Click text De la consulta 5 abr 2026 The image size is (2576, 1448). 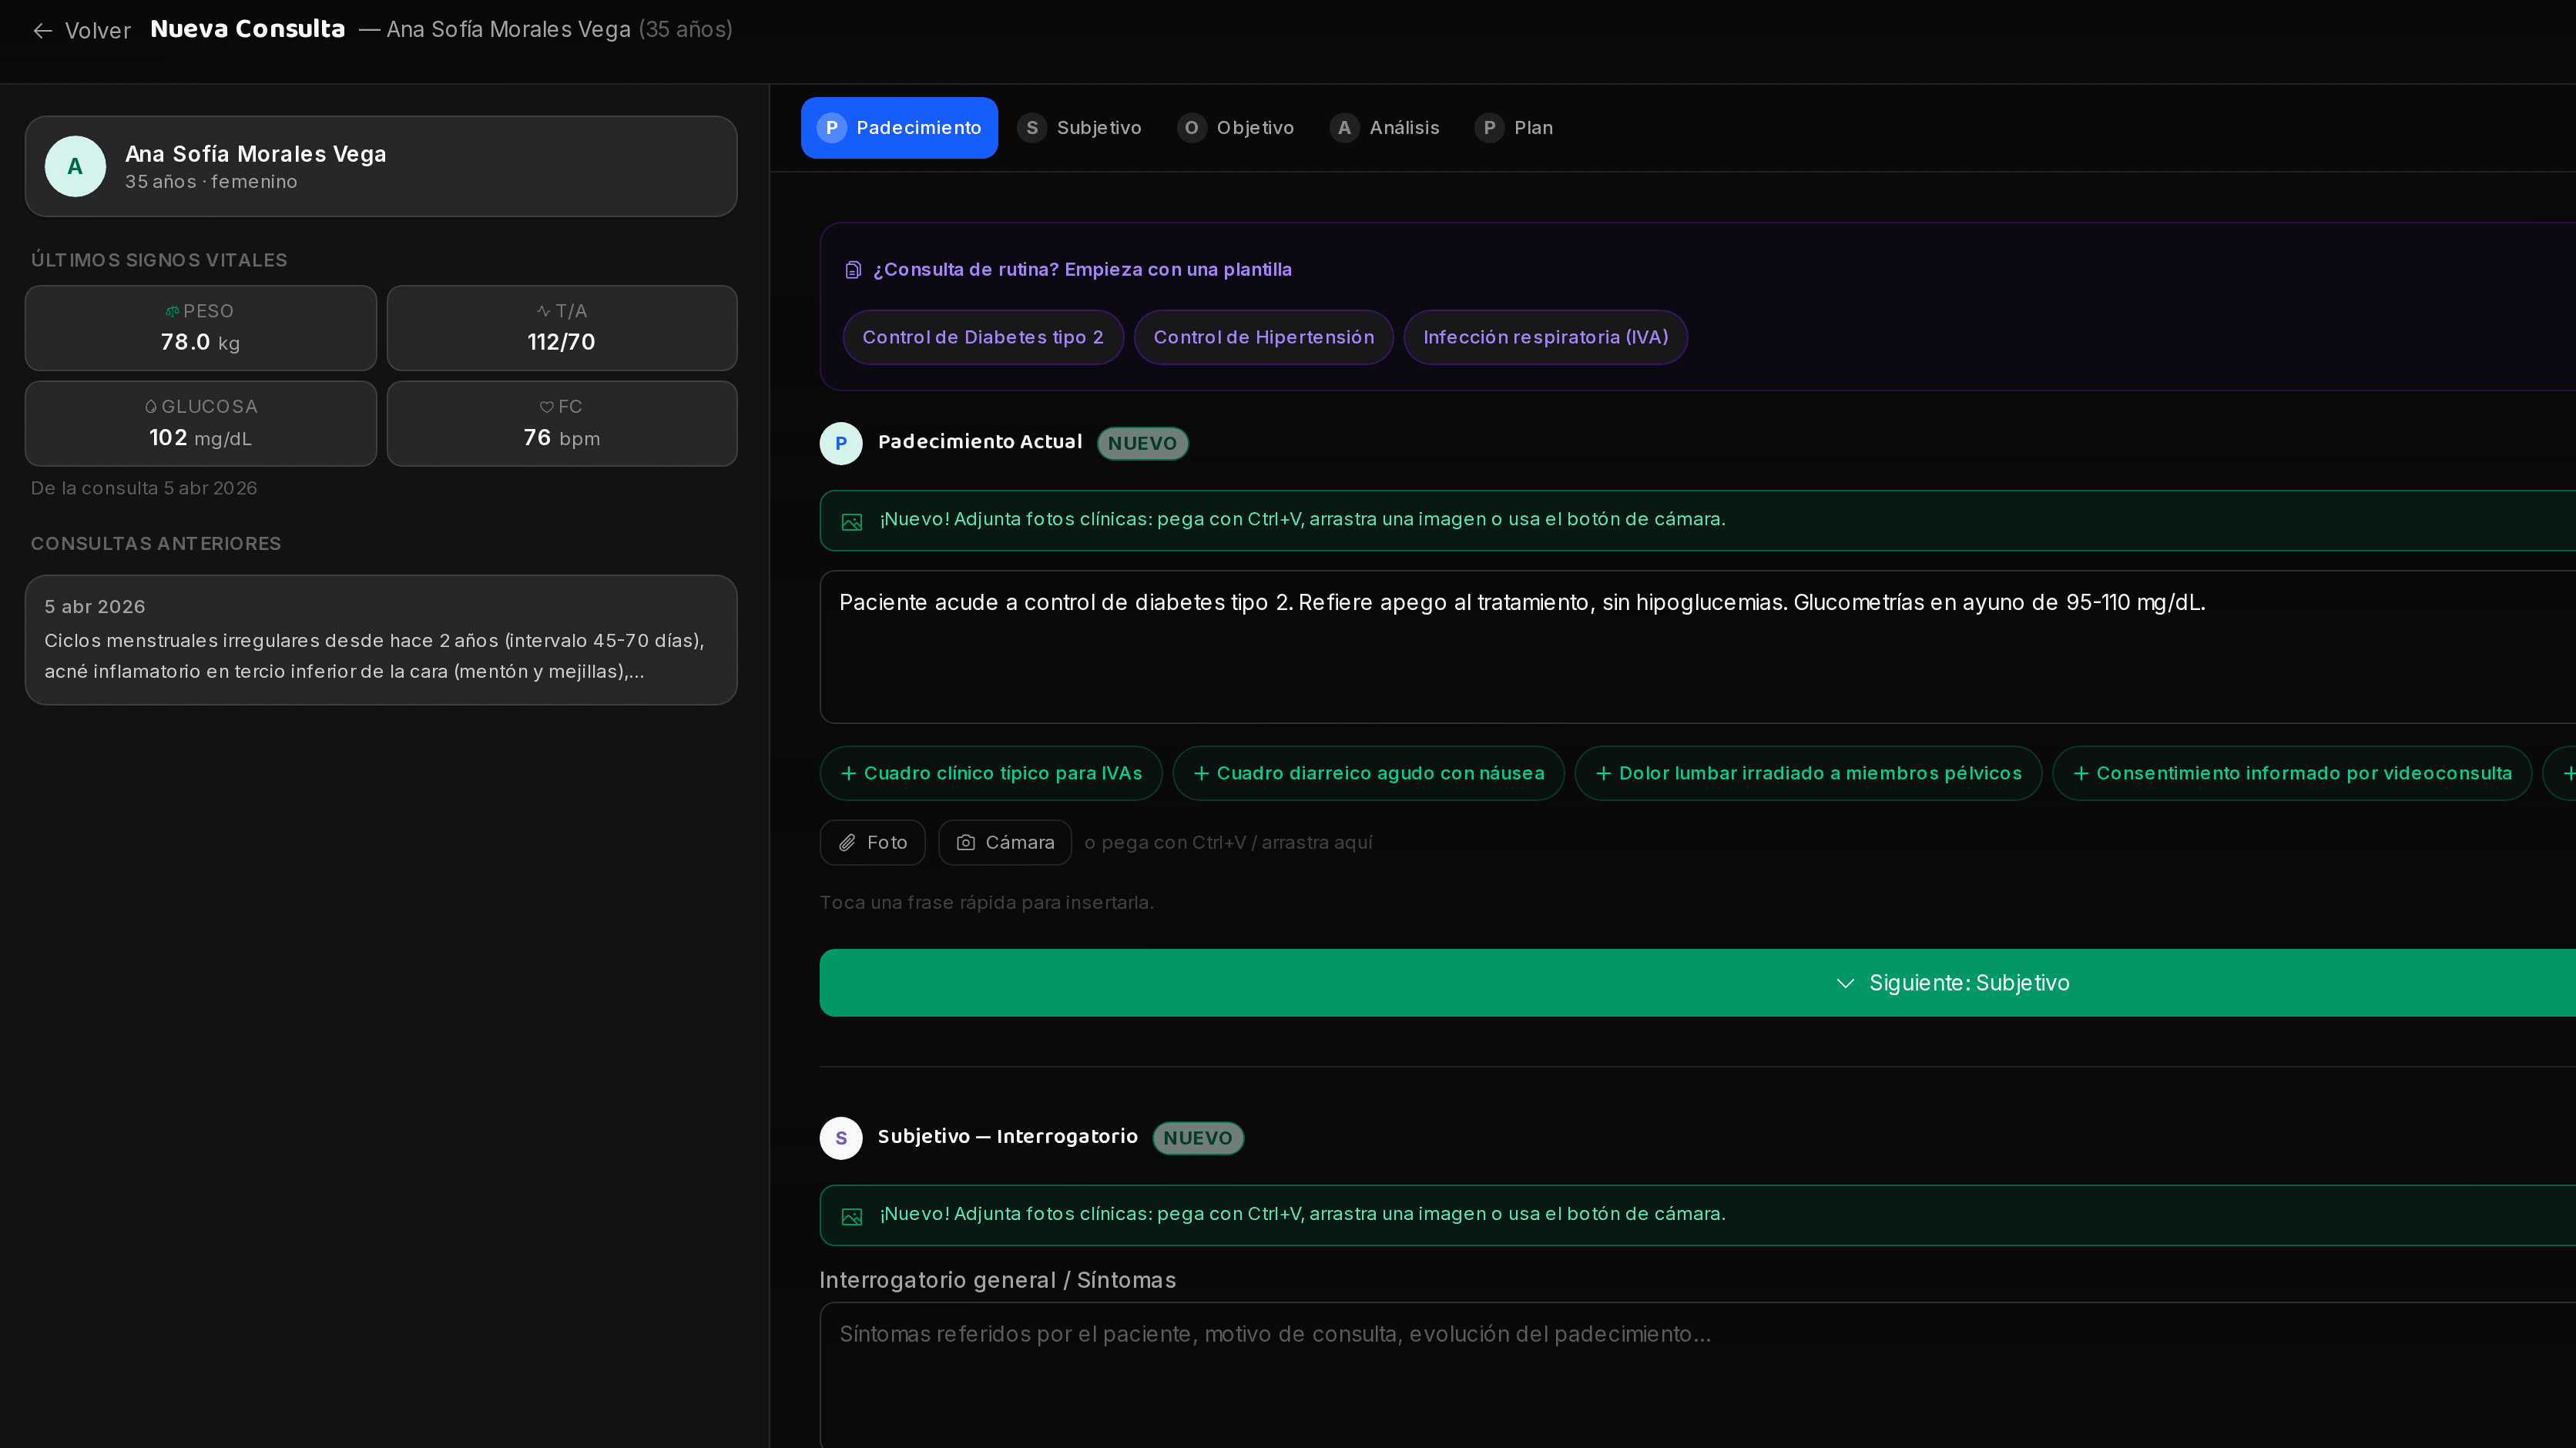click(x=144, y=489)
